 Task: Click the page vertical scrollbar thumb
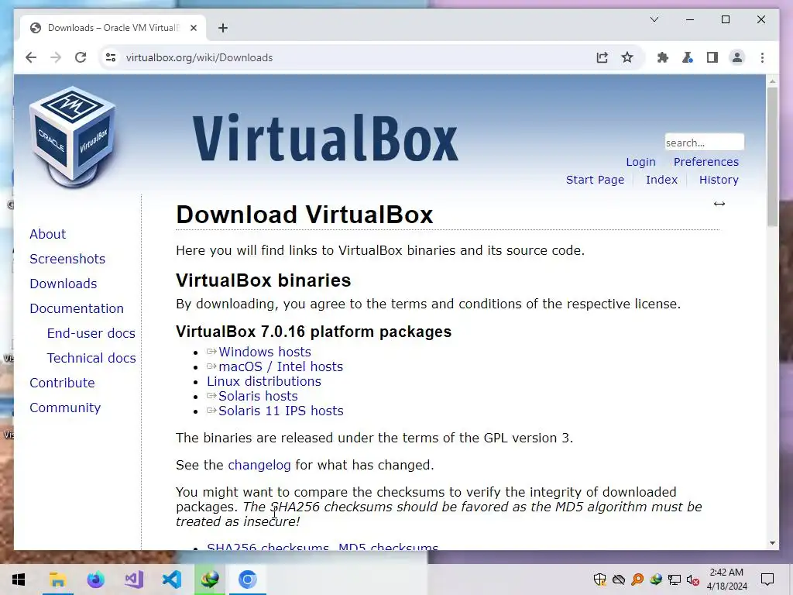click(772, 156)
